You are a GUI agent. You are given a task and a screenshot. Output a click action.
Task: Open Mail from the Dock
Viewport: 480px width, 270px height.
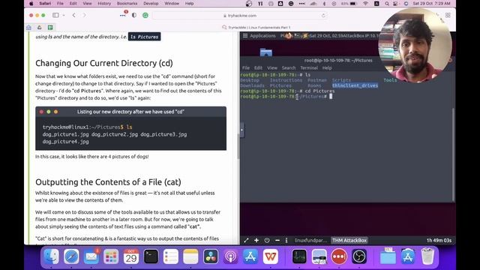click(x=91, y=256)
